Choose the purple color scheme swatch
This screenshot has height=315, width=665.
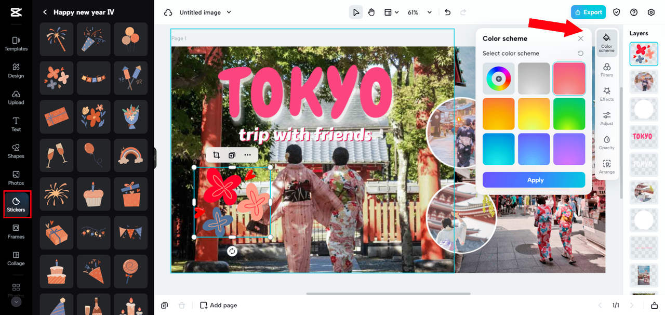pos(569,149)
